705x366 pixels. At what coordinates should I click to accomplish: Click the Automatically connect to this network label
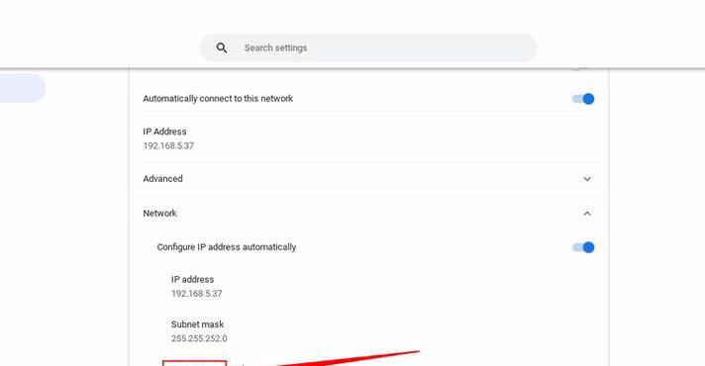click(218, 98)
